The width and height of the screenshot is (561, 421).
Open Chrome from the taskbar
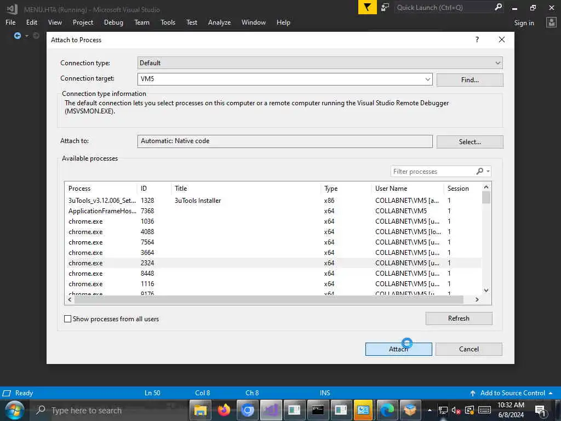click(247, 410)
